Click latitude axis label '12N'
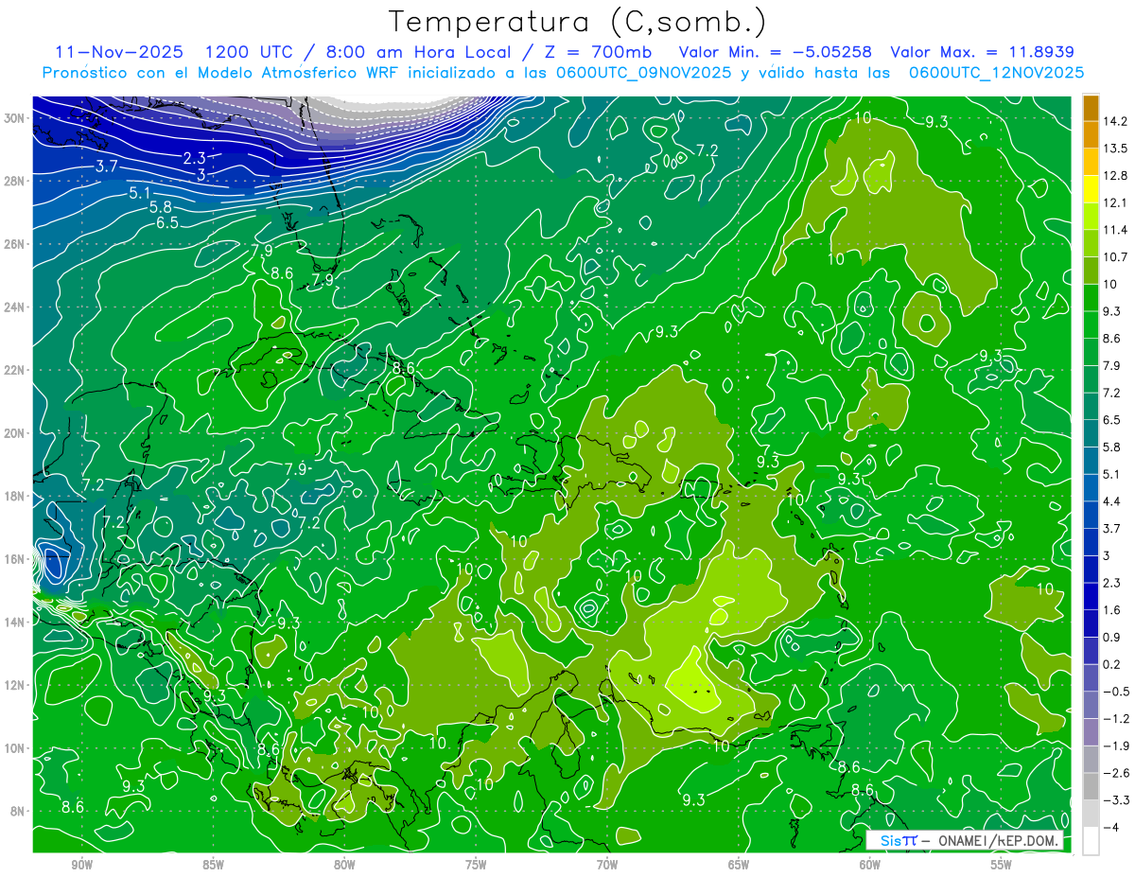Screen dimensions: 1135x877 tap(14, 685)
